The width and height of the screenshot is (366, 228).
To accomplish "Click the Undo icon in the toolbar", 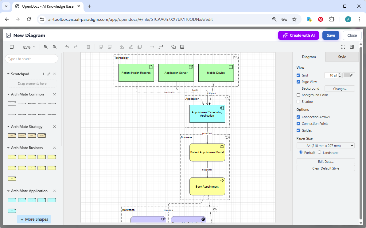I will (x=67, y=47).
